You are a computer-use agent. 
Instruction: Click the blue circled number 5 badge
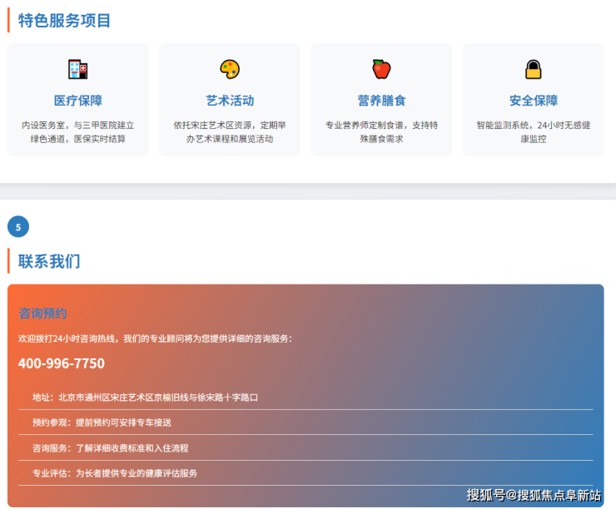point(18,226)
